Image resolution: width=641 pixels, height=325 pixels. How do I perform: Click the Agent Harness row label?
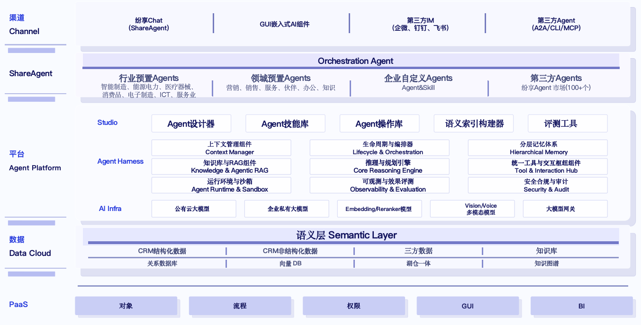coord(120,161)
